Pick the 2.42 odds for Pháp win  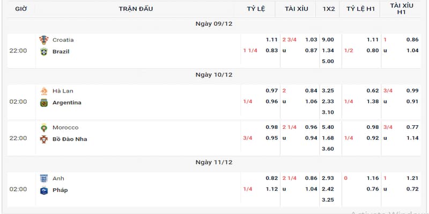tap(328, 190)
